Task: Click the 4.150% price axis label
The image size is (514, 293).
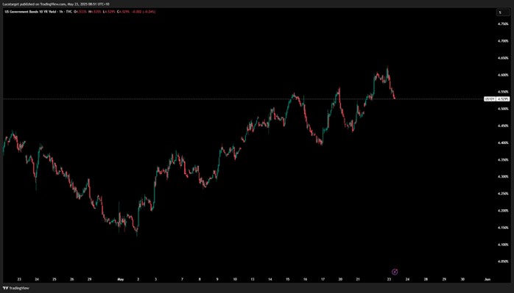Action: click(x=503, y=228)
